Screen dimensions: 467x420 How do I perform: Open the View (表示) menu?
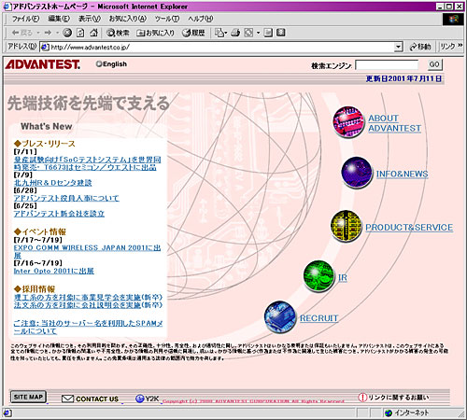90,19
